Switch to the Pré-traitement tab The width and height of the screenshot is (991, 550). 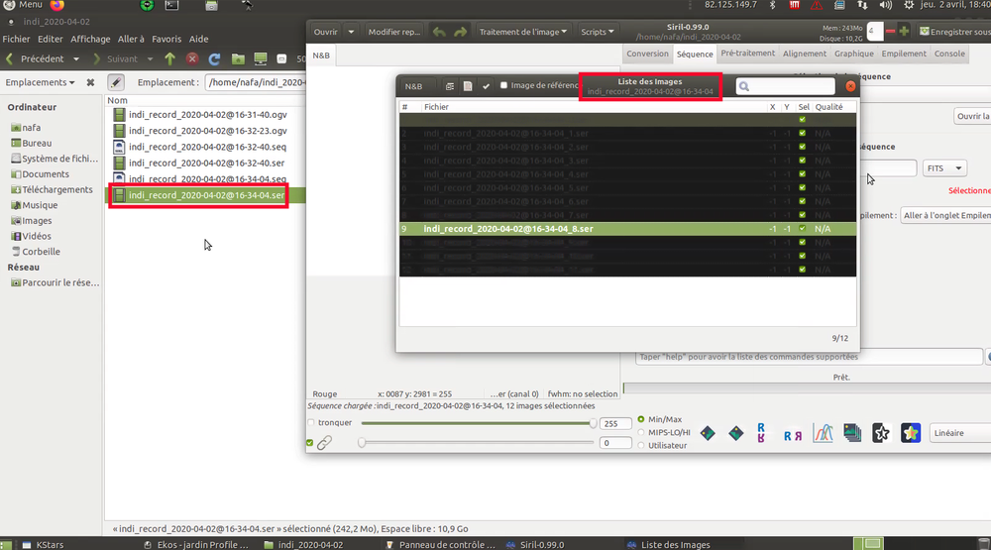747,54
